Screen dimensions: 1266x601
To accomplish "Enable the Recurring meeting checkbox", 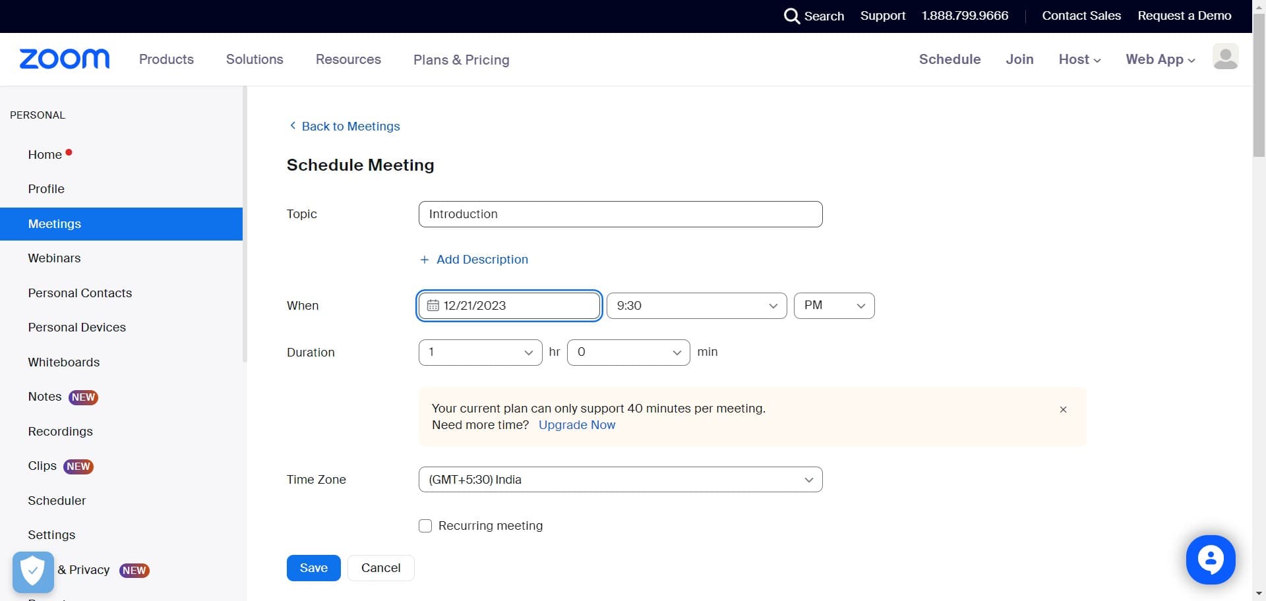I will 425,525.
